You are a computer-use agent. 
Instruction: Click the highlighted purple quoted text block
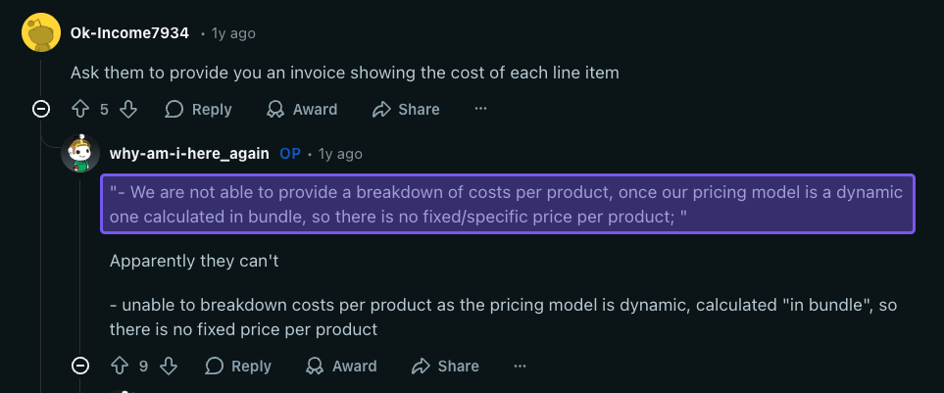pyautogui.click(x=507, y=204)
